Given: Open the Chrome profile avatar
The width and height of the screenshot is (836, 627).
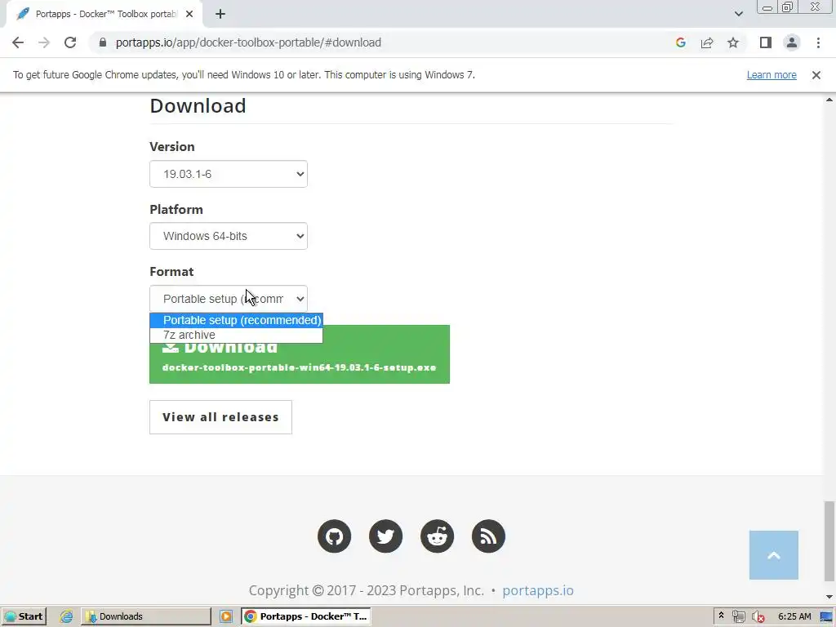Looking at the screenshot, I should point(792,42).
